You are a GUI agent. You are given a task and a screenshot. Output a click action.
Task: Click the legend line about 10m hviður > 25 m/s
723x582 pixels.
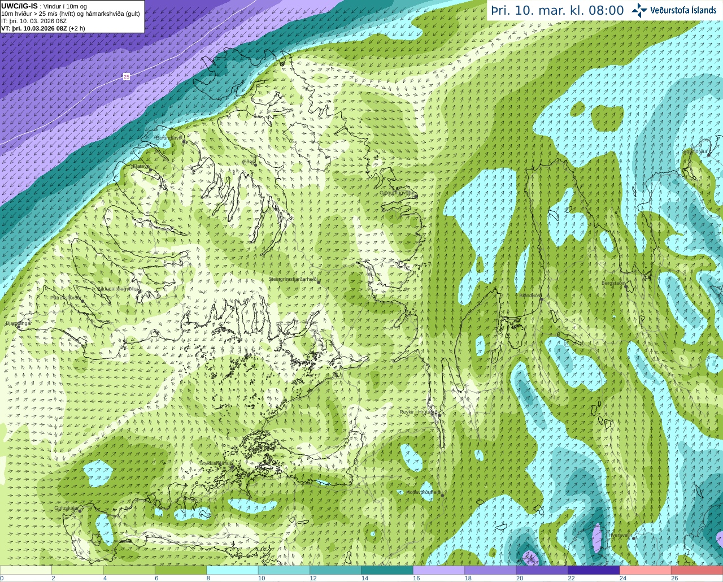pos(71,14)
